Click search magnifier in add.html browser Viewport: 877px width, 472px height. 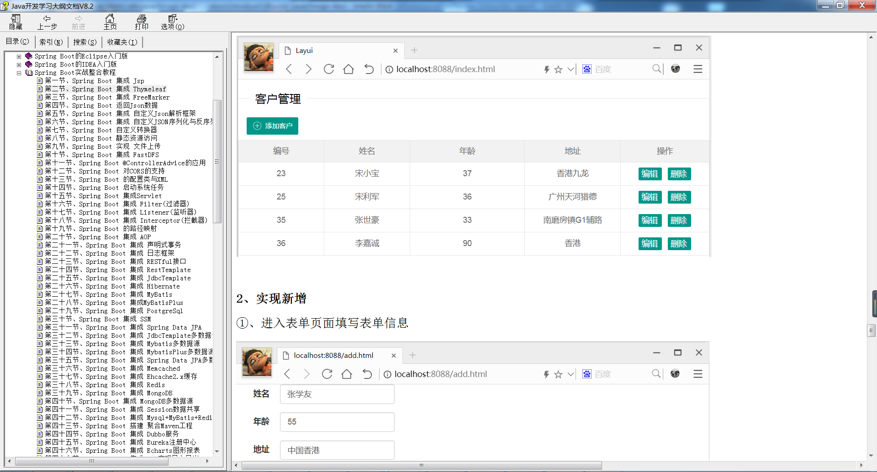click(656, 374)
